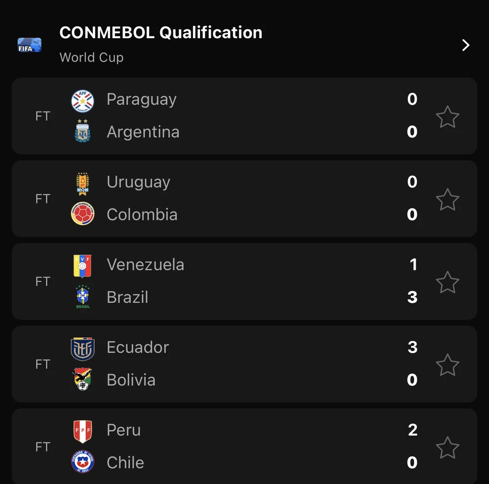
Task: Tap the Brazil CBF crest
Action: point(83,297)
